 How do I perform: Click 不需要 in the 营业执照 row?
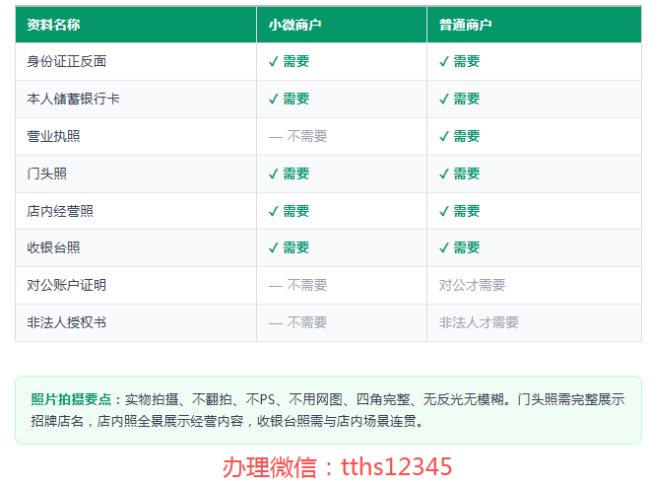[x=297, y=136]
